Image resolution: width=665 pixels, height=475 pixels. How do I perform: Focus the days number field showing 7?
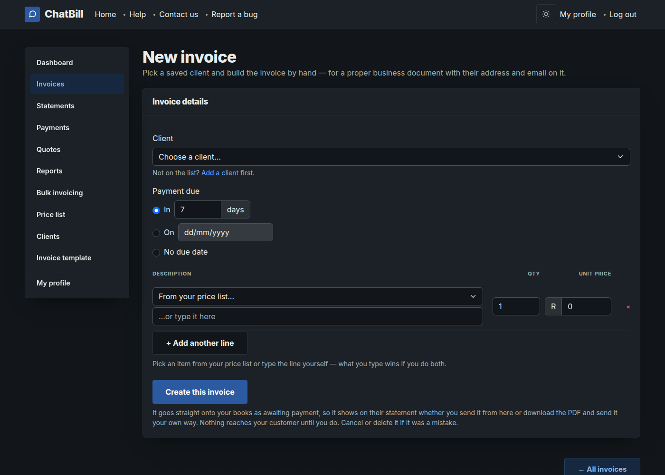pyautogui.click(x=198, y=209)
